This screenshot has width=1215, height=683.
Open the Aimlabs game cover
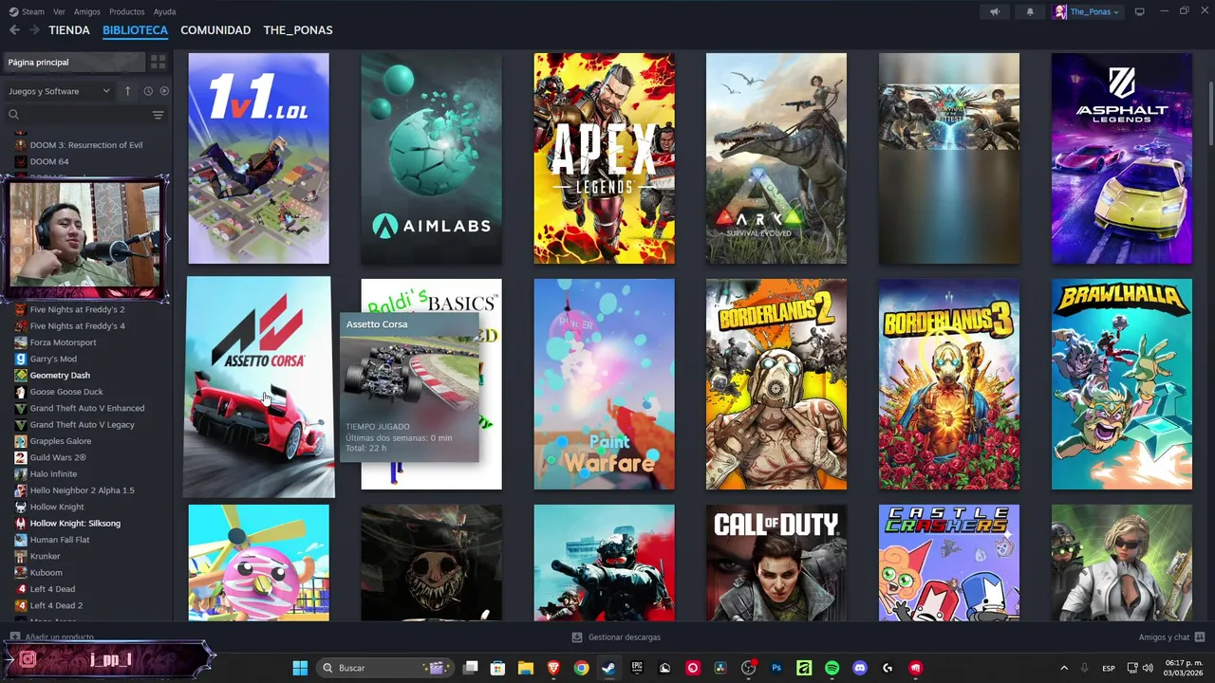pos(431,158)
